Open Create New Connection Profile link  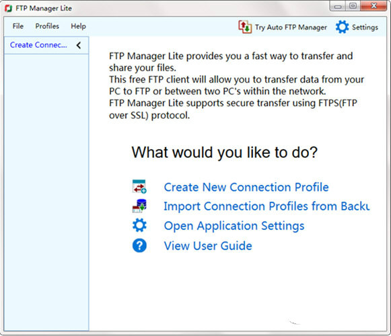click(246, 187)
